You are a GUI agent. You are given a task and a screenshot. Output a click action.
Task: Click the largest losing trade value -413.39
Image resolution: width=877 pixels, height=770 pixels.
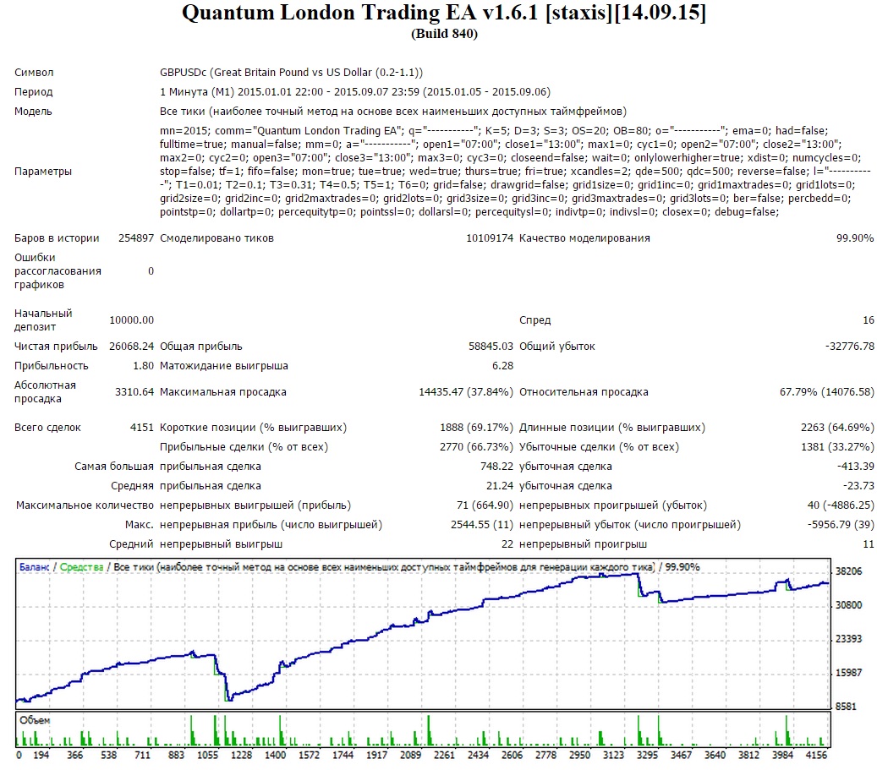click(855, 467)
